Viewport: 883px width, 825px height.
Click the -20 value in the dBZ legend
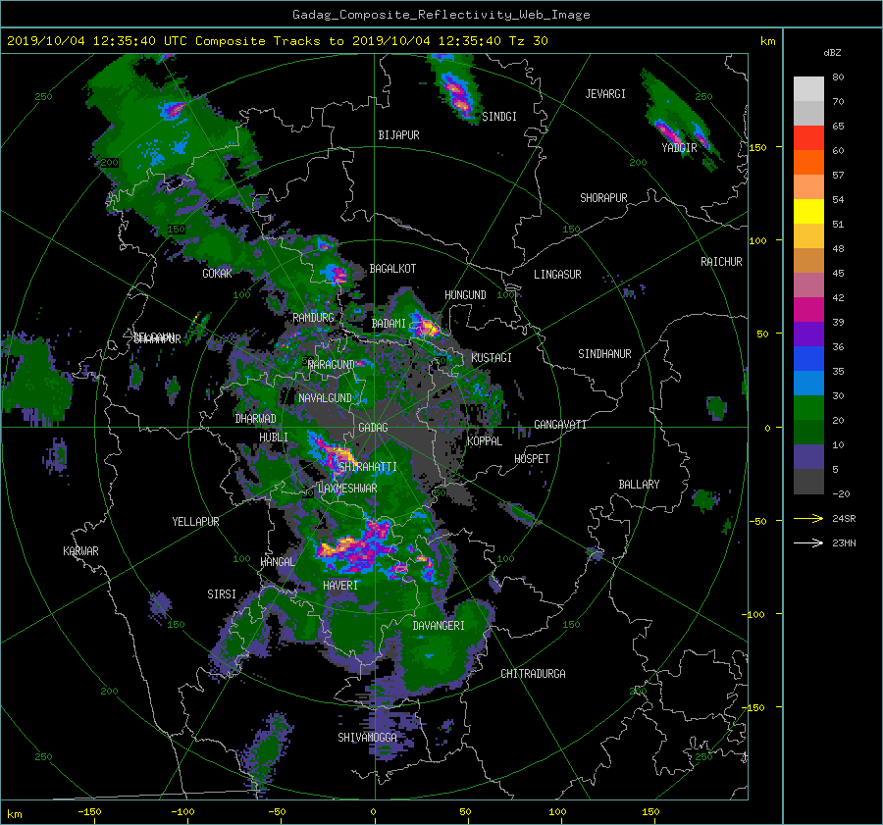click(x=841, y=494)
